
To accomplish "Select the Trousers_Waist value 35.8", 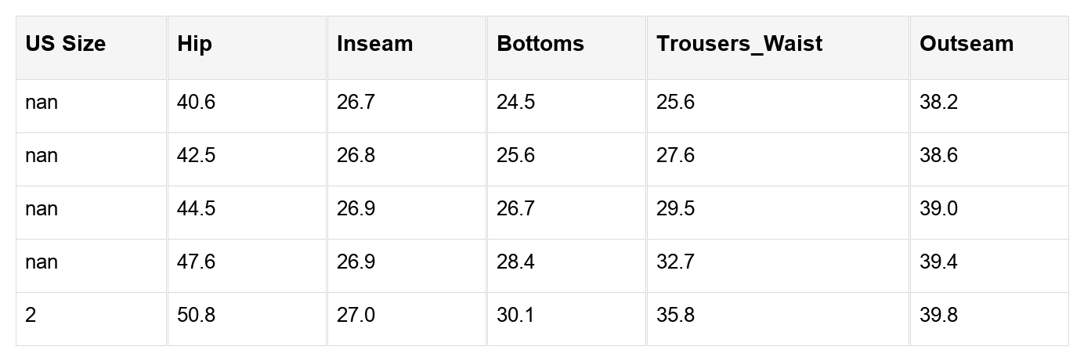I will click(x=675, y=316).
